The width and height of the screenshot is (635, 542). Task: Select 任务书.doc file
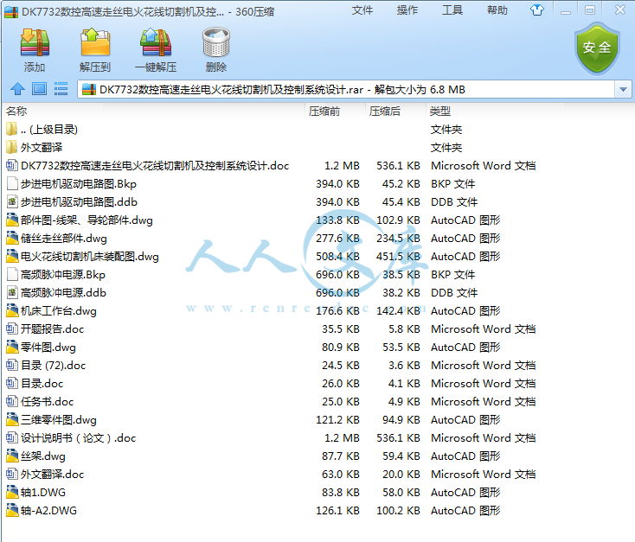click(47, 402)
